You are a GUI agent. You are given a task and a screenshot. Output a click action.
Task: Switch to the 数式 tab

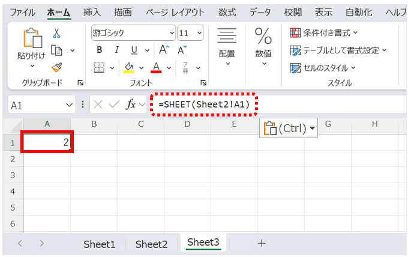[227, 12]
